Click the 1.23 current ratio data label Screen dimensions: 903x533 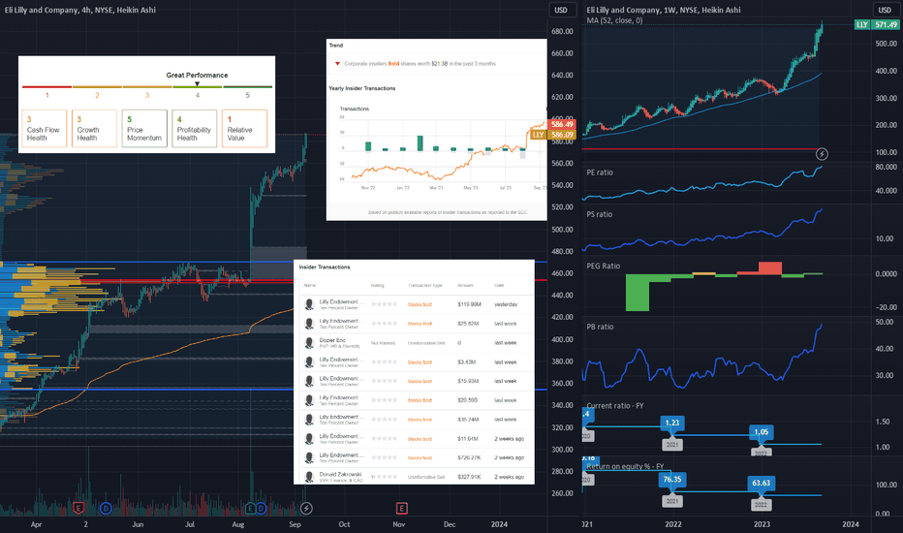click(x=672, y=423)
